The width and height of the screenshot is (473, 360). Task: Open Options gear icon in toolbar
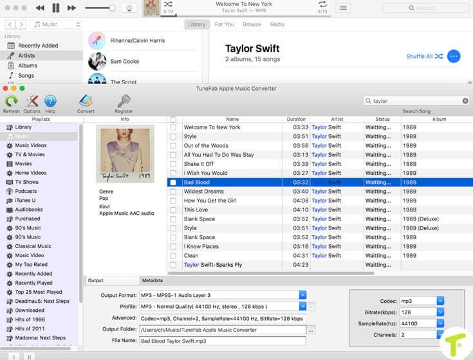32,101
